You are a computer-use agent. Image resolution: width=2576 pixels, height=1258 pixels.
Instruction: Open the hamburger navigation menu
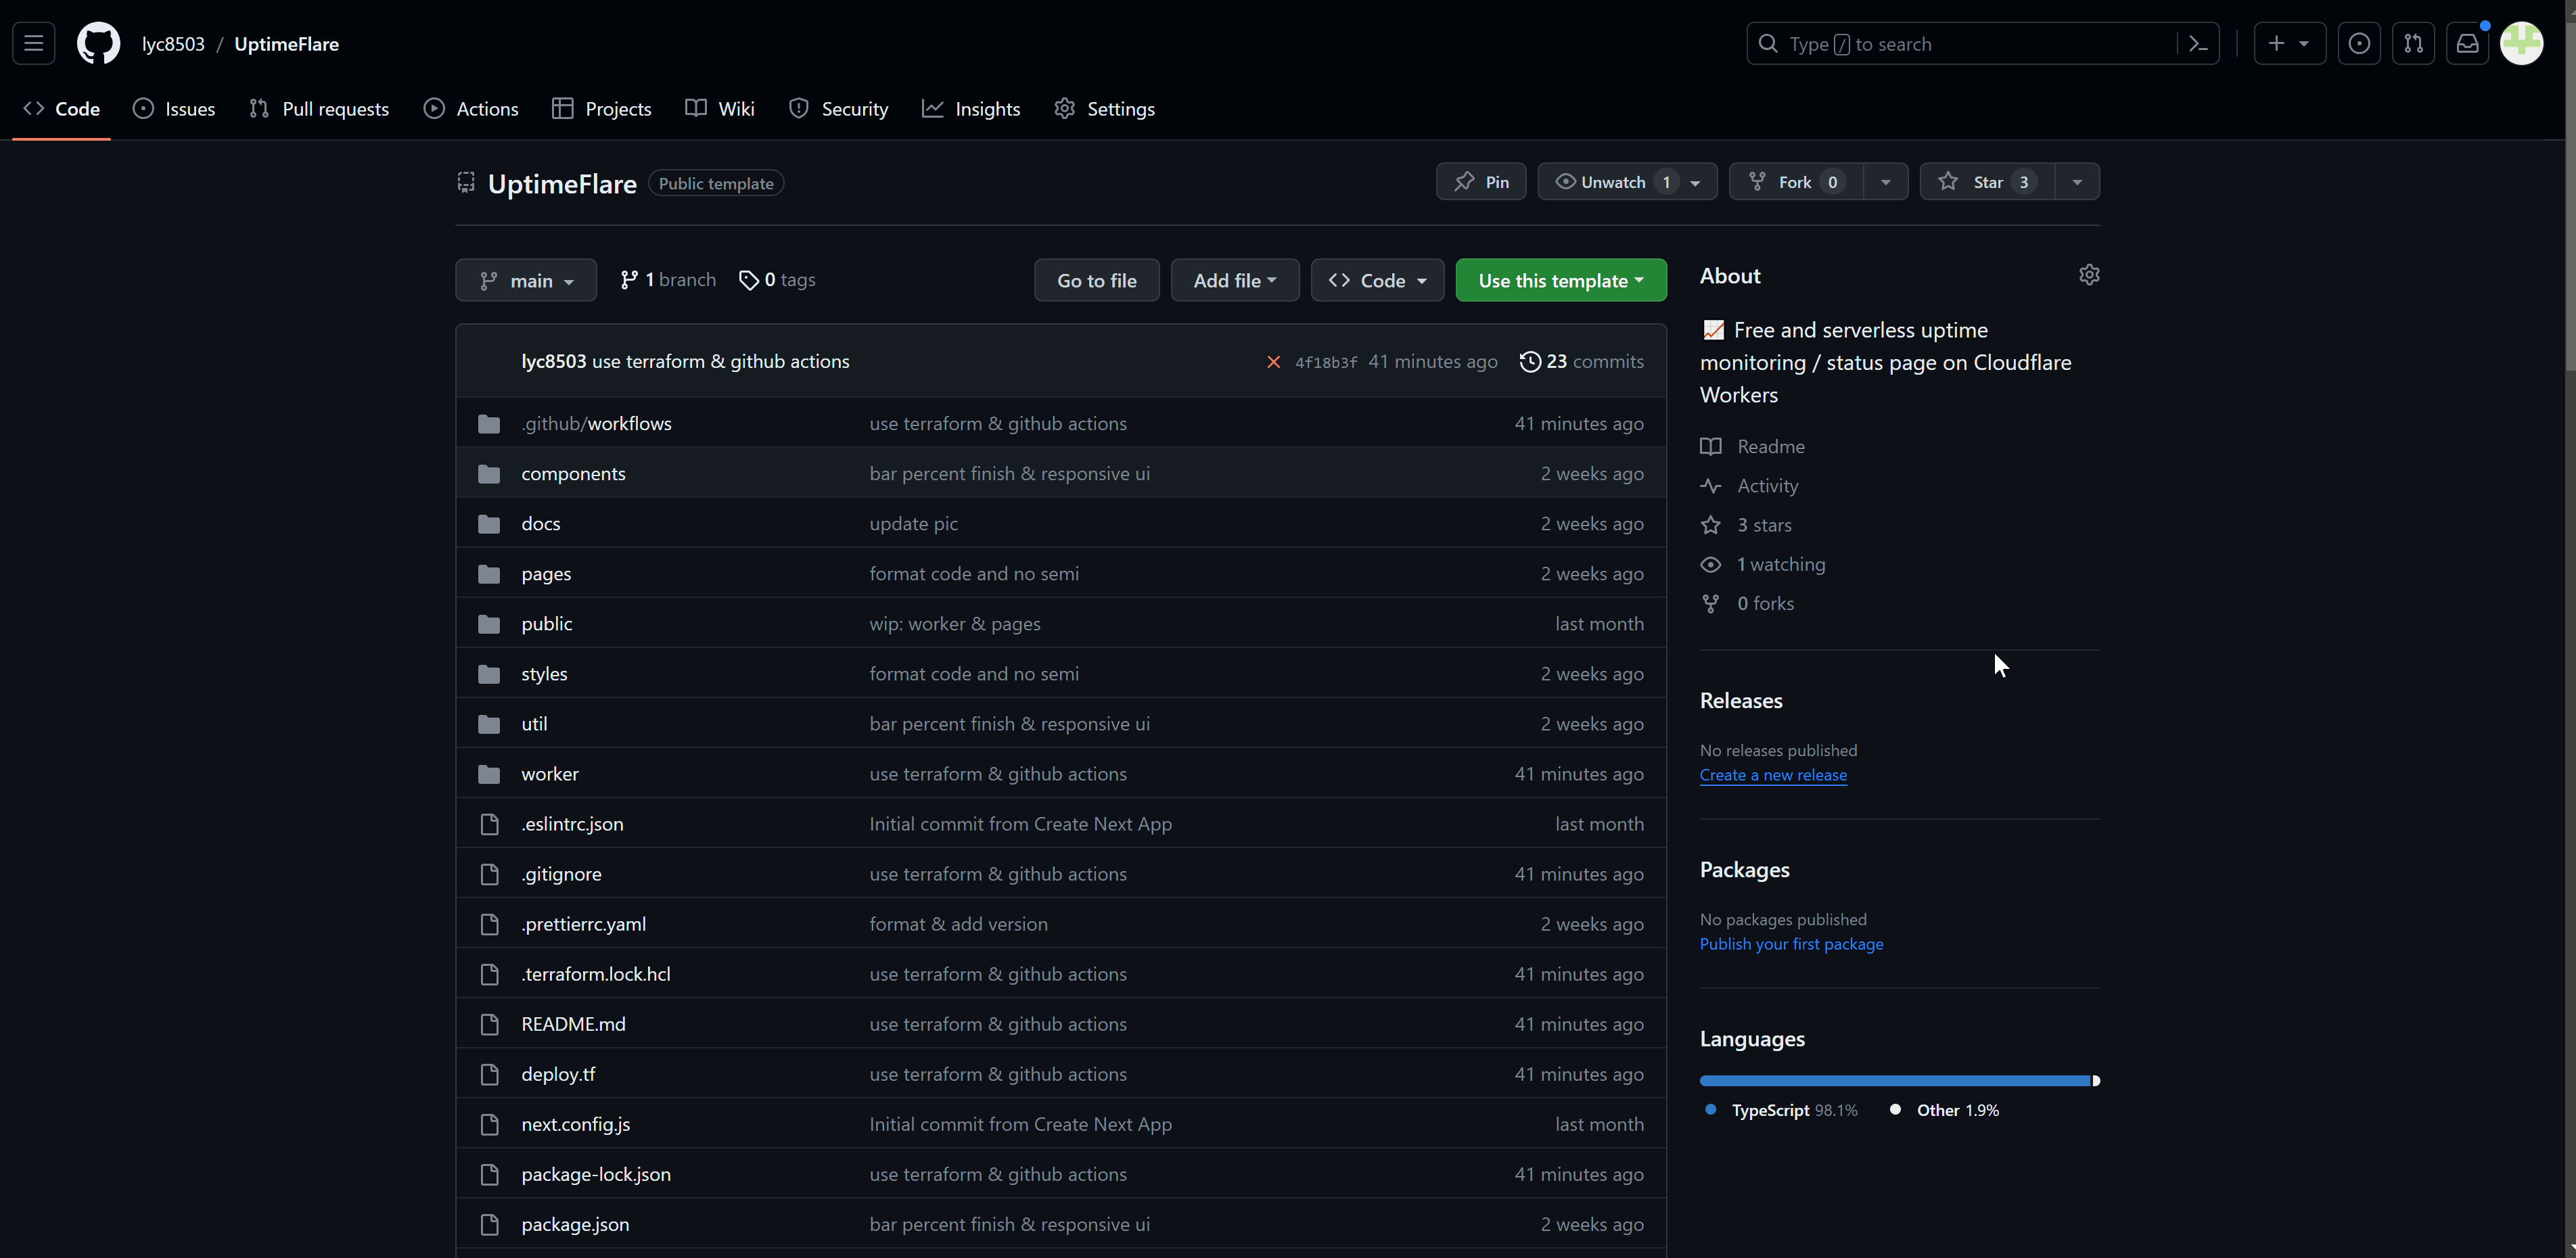pos(33,44)
